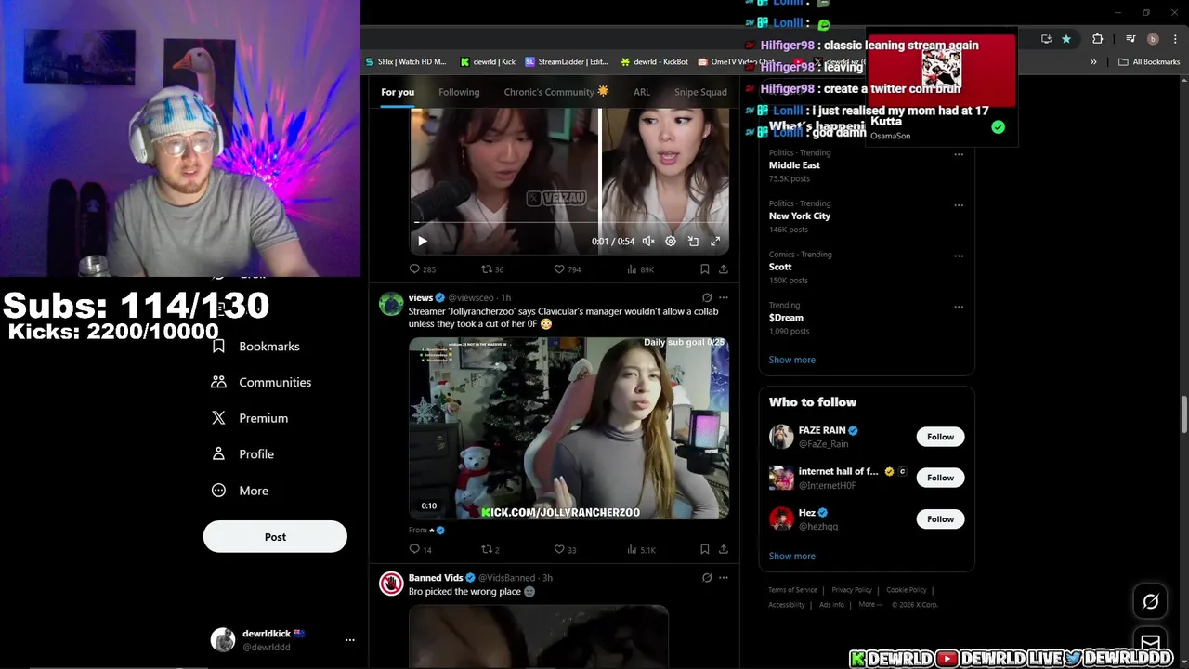Open the views account avatar
Image resolution: width=1189 pixels, height=669 pixels.
pos(391,304)
